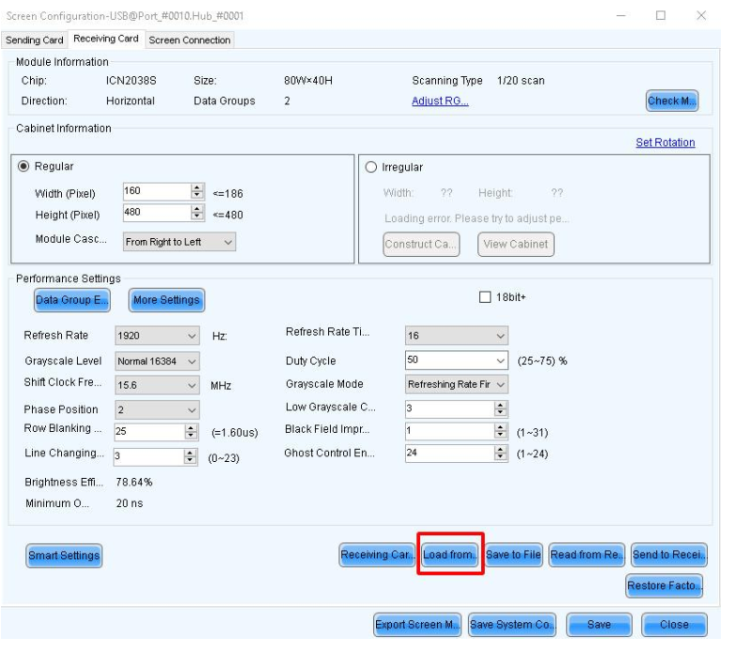The image size is (735, 653).
Task: Click the Set Rotation link
Action: tap(665, 142)
